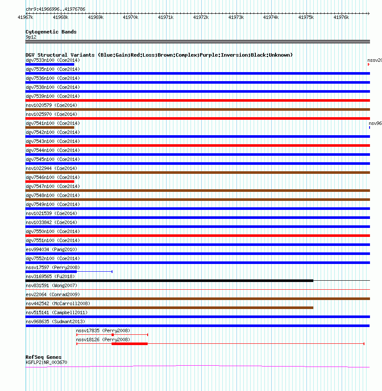Click the 41973k ruler label
The width and height of the screenshot is (382, 391).
click(x=236, y=17)
